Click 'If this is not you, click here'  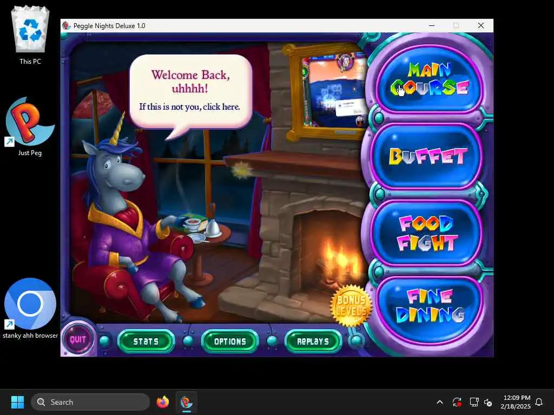point(190,106)
